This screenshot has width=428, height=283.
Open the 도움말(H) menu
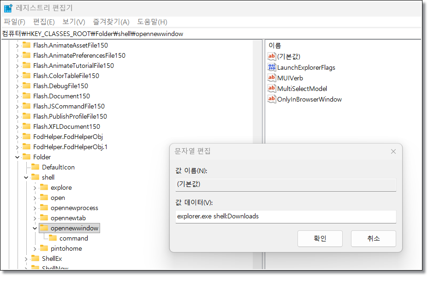click(152, 22)
